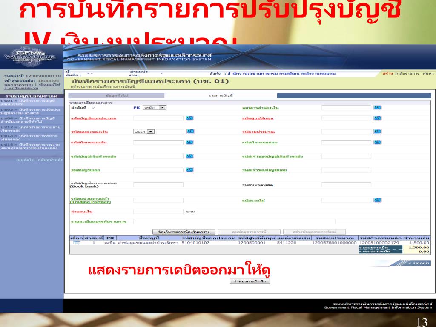Open search for รหัสบัญชีแยกประเภท field

189,118
